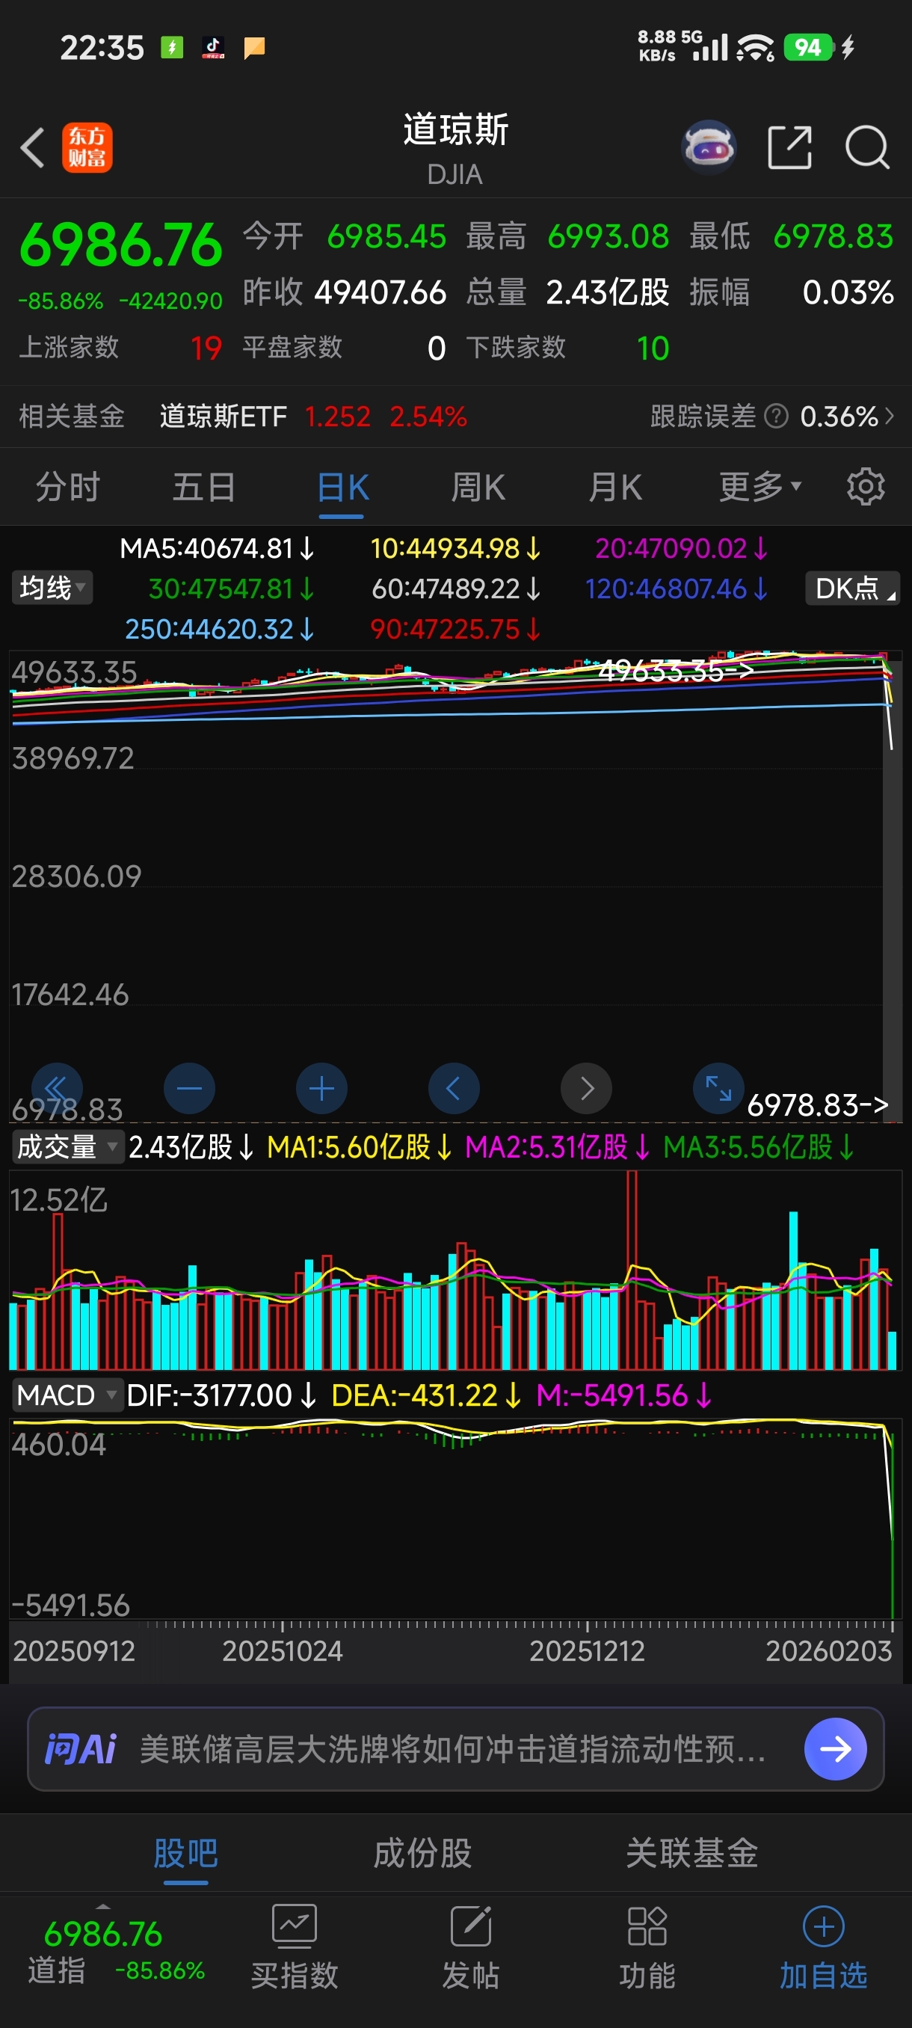This screenshot has width=912, height=2028.
Task: Tap the 问AI question input field
Action: click(x=452, y=1748)
